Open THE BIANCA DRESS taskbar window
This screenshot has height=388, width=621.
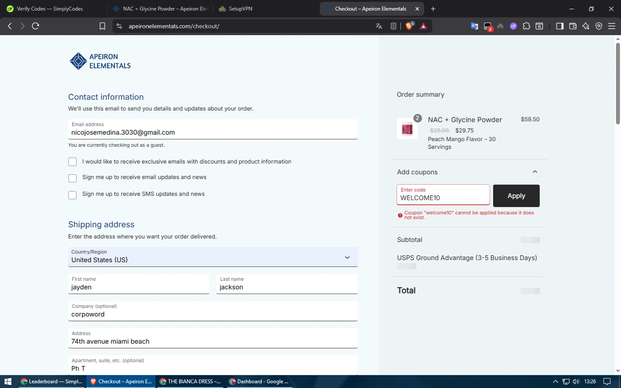(x=190, y=381)
